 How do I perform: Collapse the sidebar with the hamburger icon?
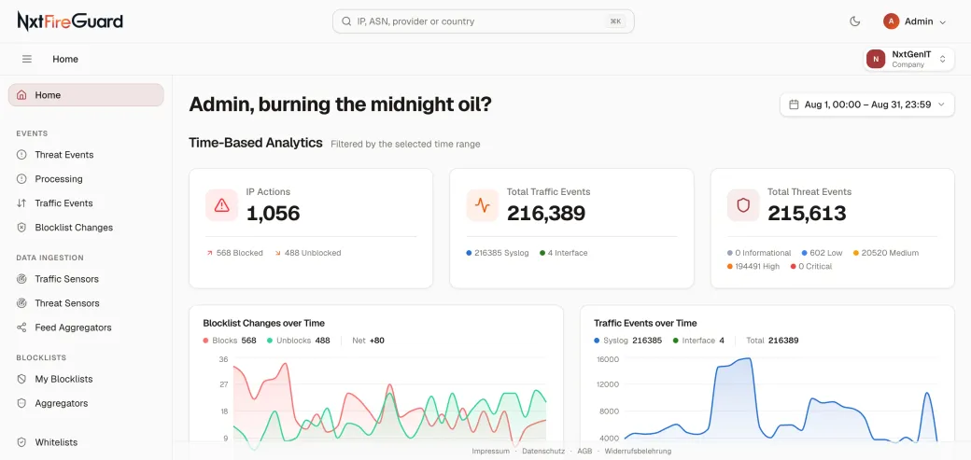[x=27, y=60]
